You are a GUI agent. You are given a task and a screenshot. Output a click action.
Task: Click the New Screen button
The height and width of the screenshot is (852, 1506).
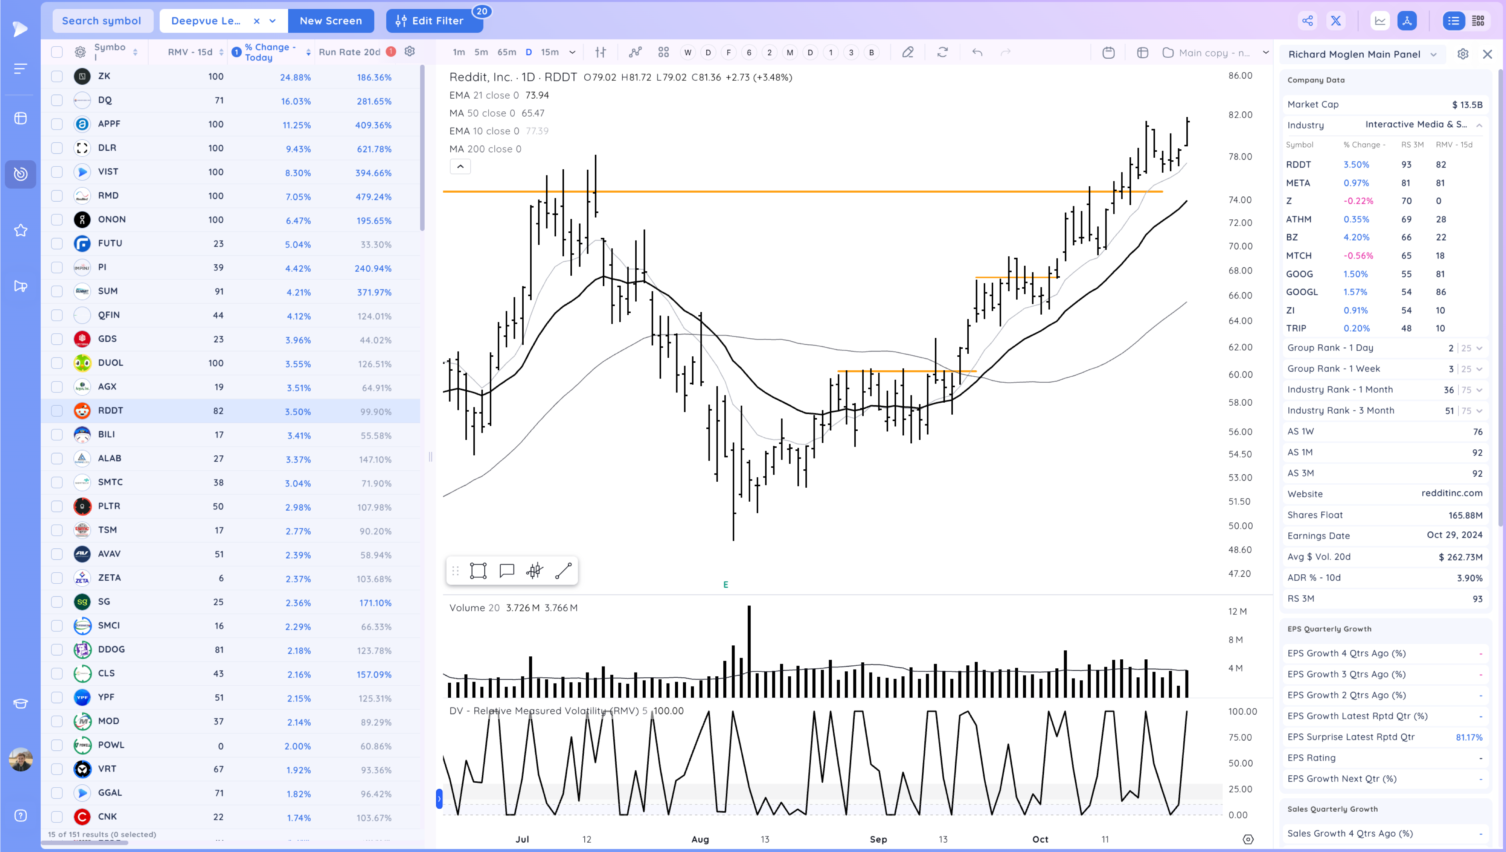331,21
